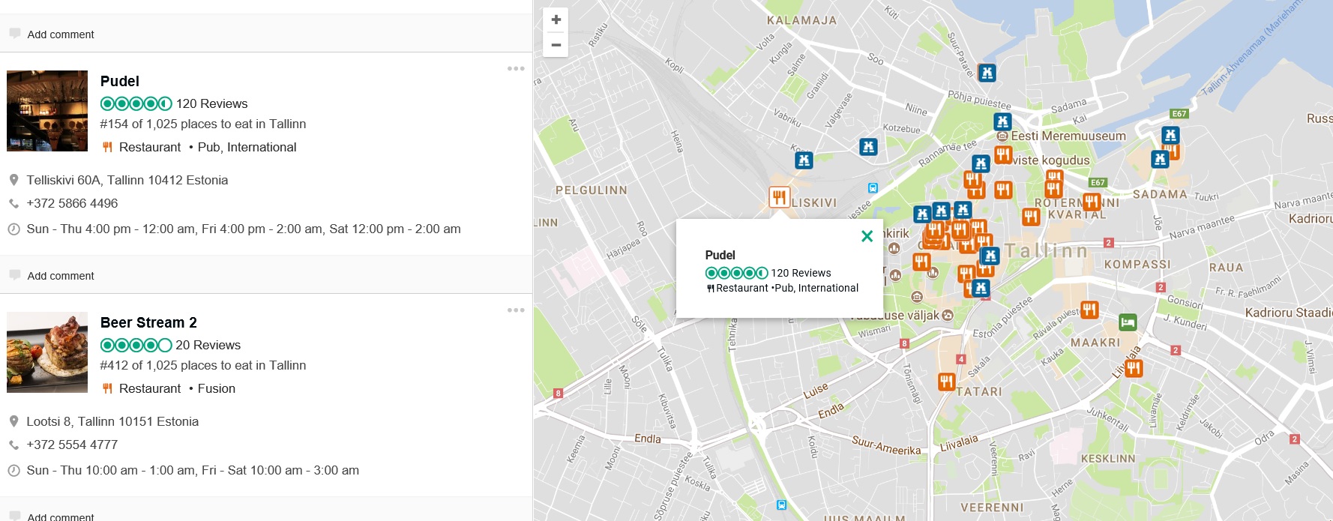The width and height of the screenshot is (1333, 521).
Task: Zoom in on the map
Action: pyautogui.click(x=556, y=20)
